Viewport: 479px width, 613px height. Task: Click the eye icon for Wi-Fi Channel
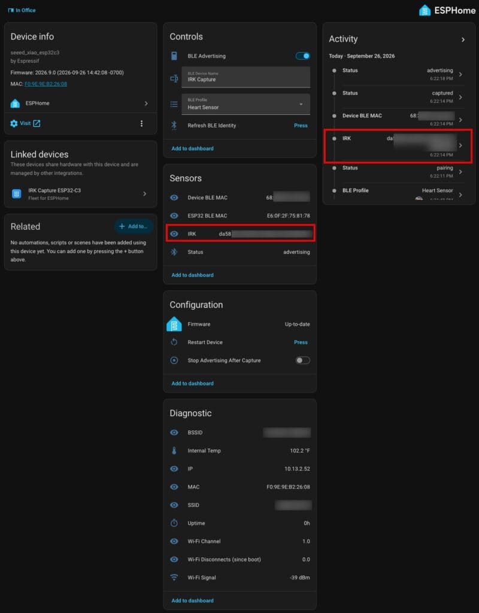[x=174, y=541]
